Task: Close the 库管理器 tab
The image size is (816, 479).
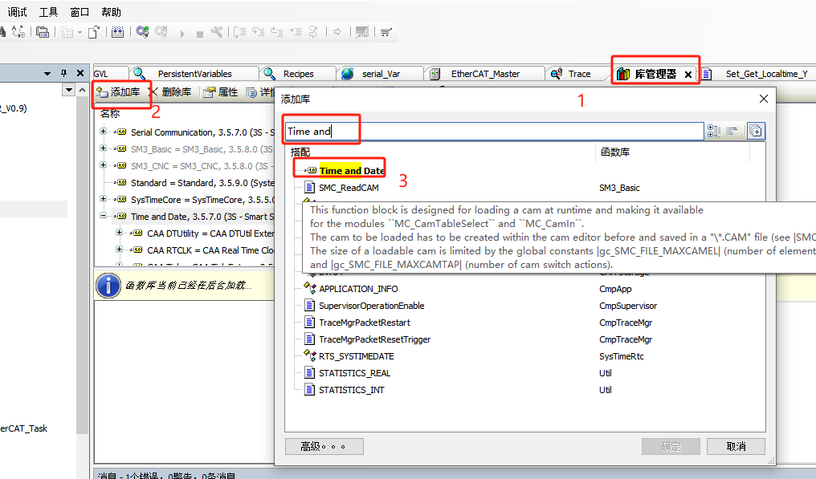Action: pyautogui.click(x=688, y=75)
